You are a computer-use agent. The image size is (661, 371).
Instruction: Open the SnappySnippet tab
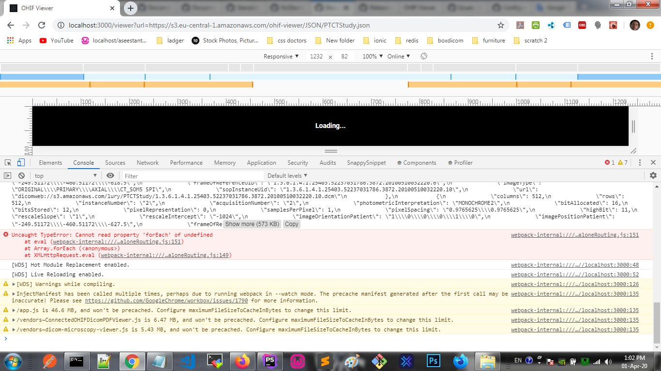tap(366, 162)
